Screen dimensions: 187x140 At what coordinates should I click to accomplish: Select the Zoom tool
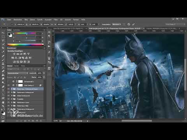tap(3, 106)
